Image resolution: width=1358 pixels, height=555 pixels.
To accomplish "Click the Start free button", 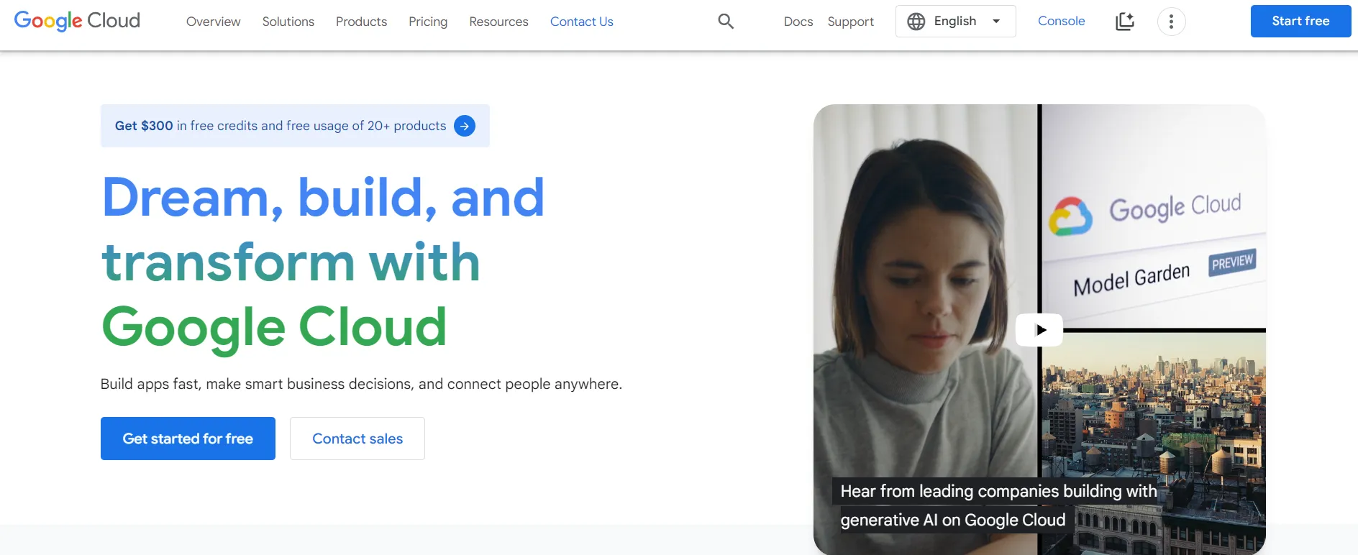I will pyautogui.click(x=1300, y=21).
